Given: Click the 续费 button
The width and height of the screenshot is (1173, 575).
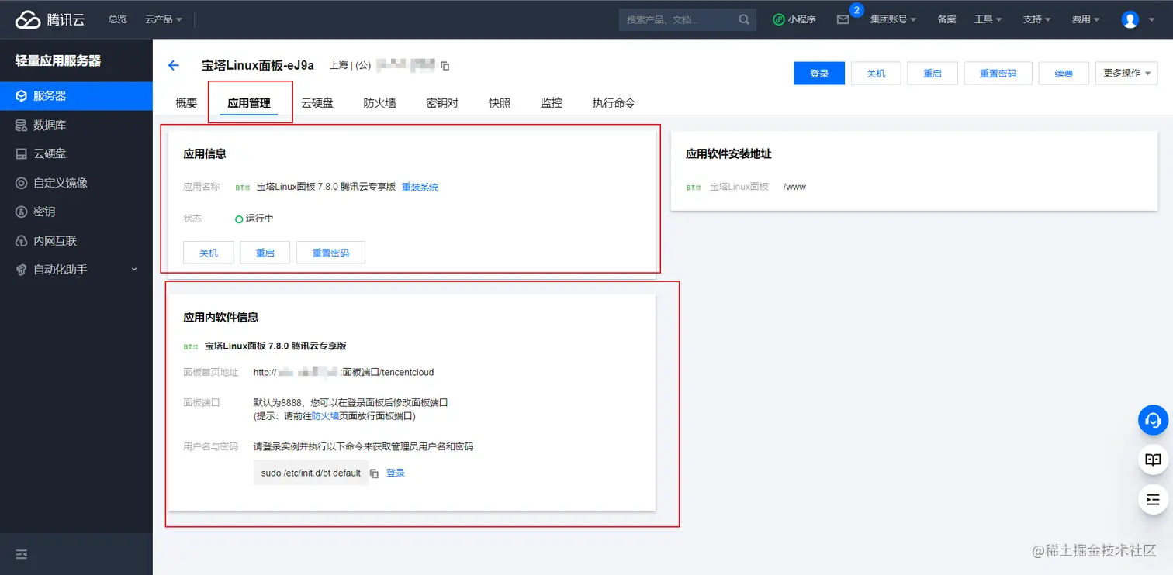Looking at the screenshot, I should click(1064, 73).
